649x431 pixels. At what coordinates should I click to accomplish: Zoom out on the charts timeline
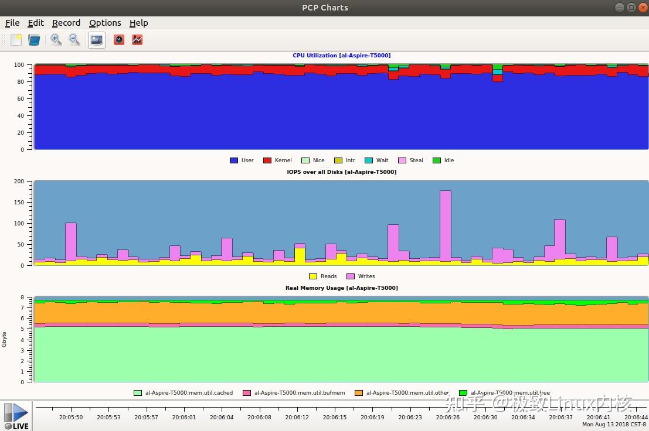tap(74, 39)
